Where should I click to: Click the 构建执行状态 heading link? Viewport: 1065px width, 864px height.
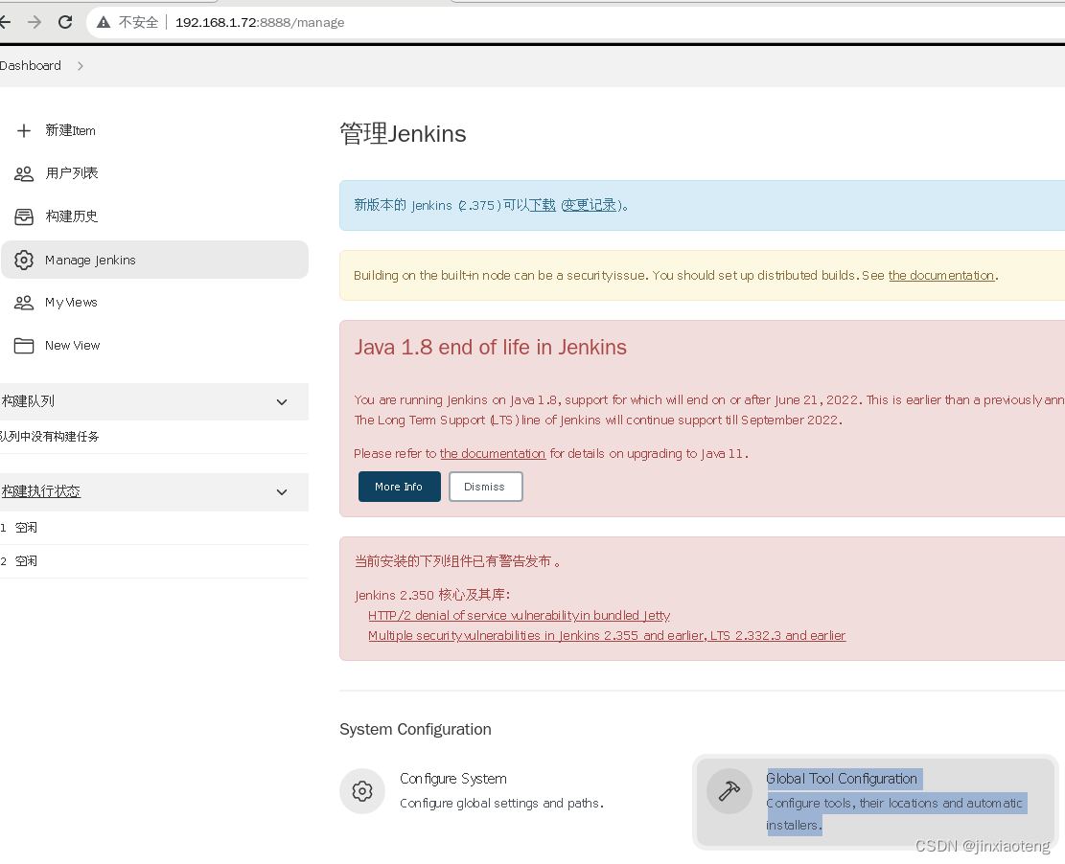point(41,491)
